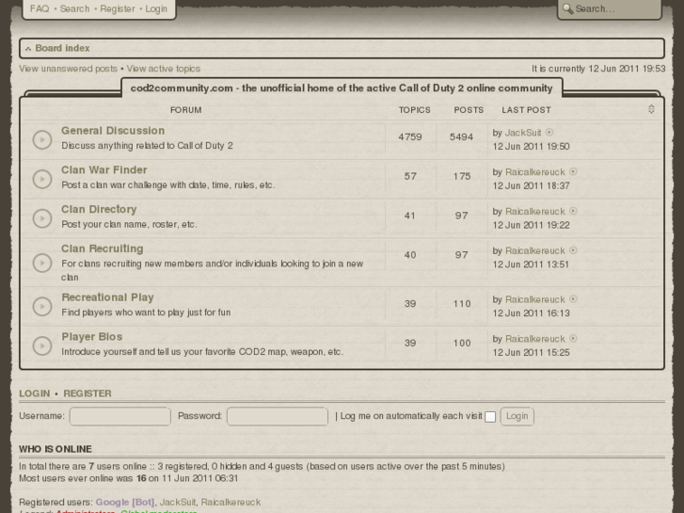Click the home icon beside Board index
The width and height of the screenshot is (684, 513).
28,48
